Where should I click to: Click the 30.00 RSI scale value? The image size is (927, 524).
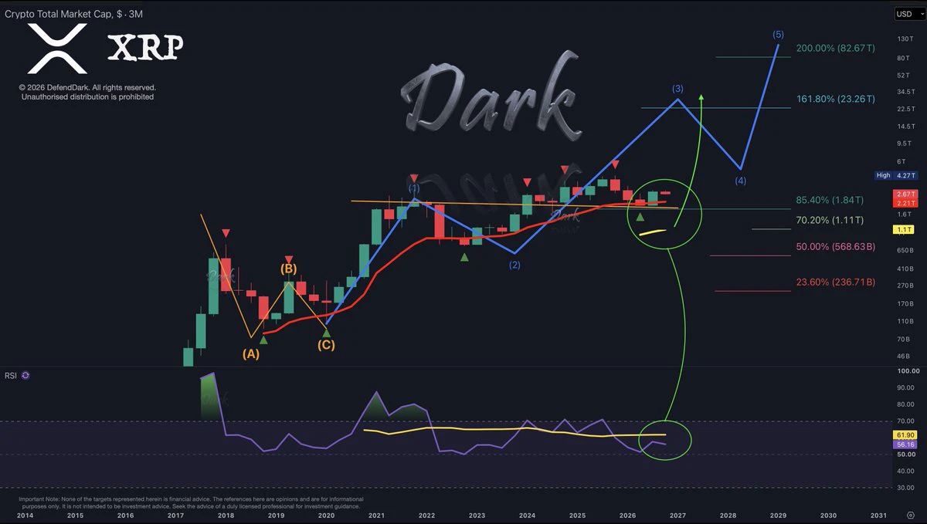pyautogui.click(x=906, y=489)
